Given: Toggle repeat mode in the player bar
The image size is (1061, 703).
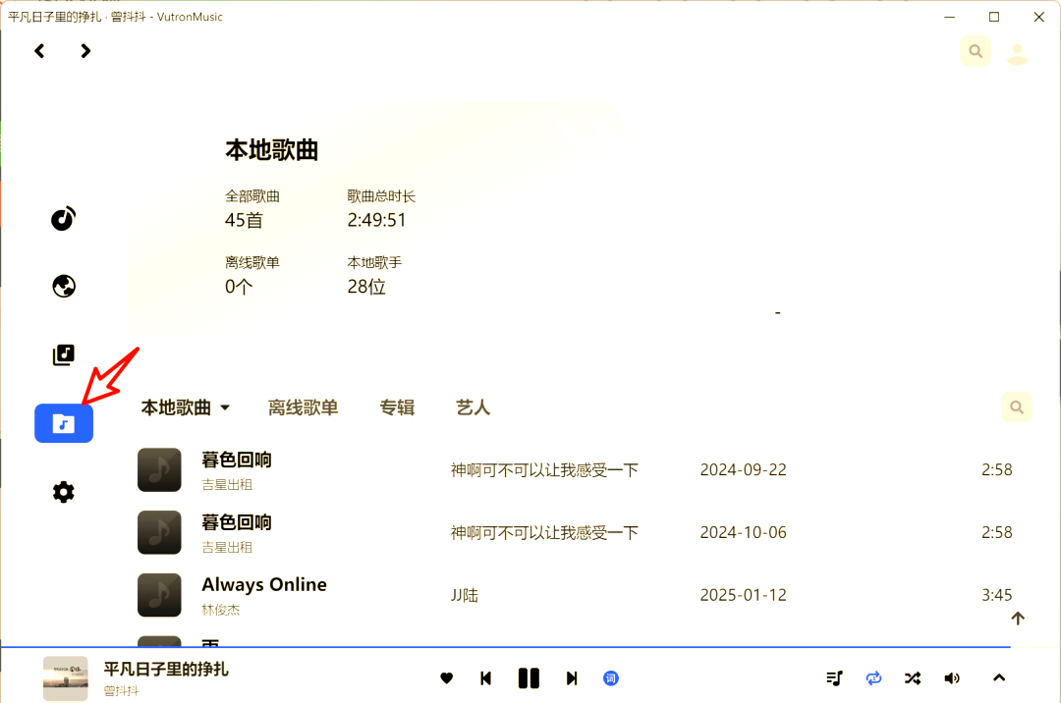Looking at the screenshot, I should 873,677.
